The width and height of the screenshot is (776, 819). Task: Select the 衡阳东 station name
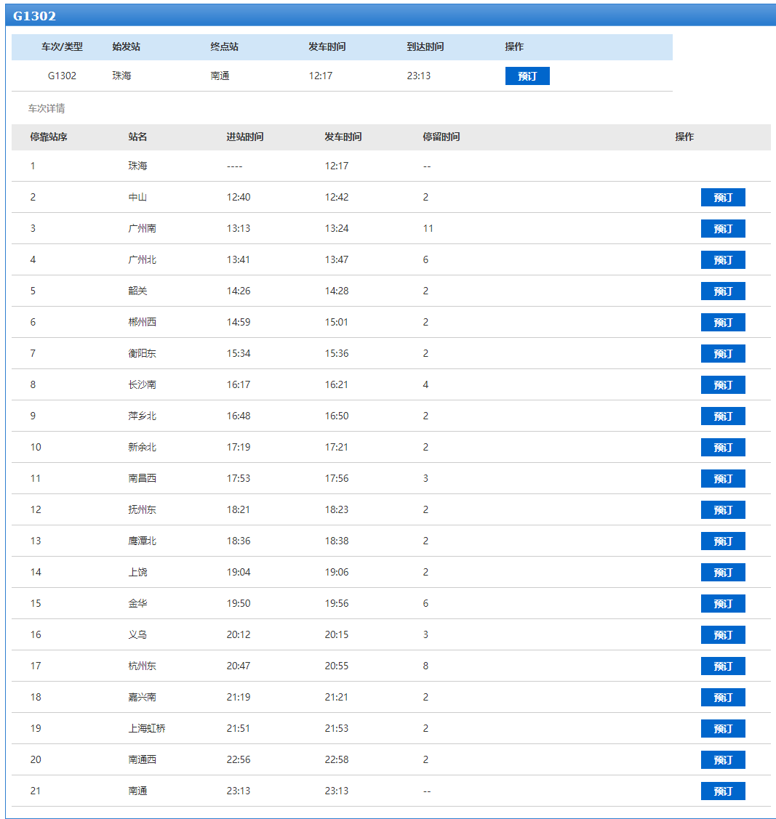coord(142,354)
